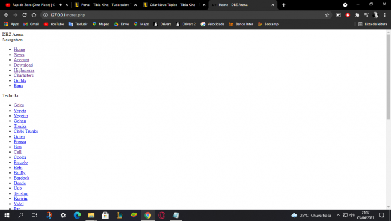Viewport: 391px width, 221px height.
Task: Open the Freeza link
Action: click(20, 142)
